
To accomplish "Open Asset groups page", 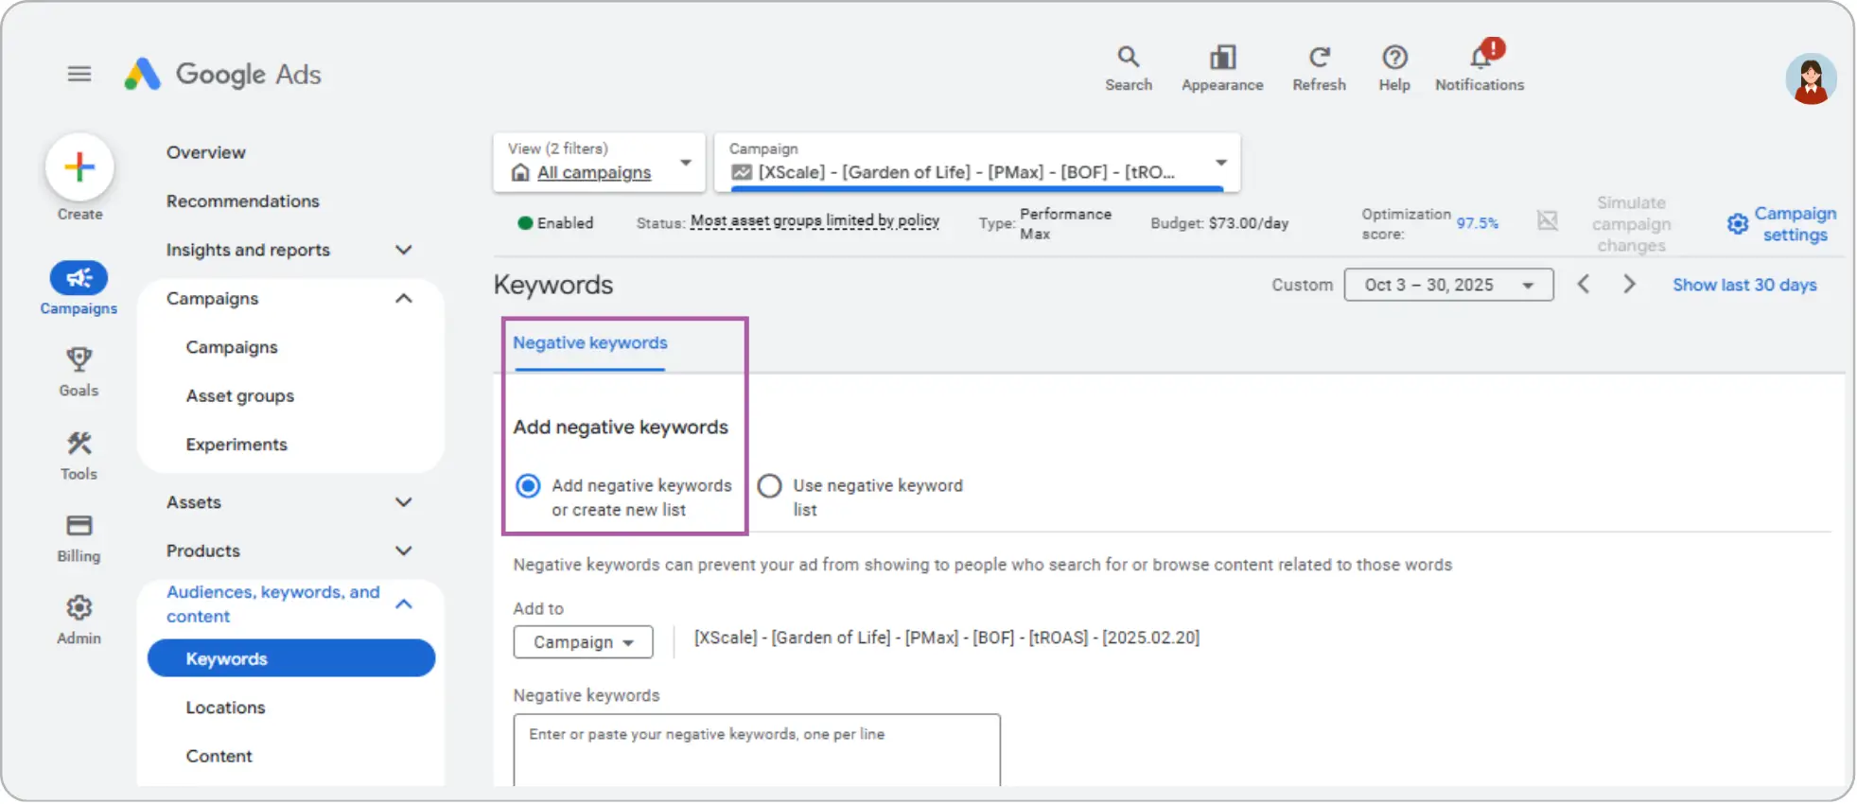I will (240, 396).
